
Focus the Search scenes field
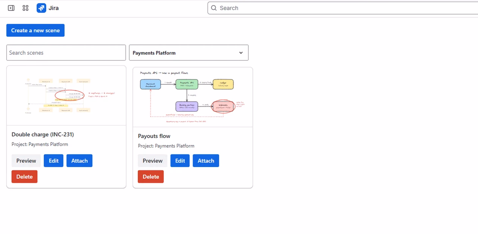point(66,53)
